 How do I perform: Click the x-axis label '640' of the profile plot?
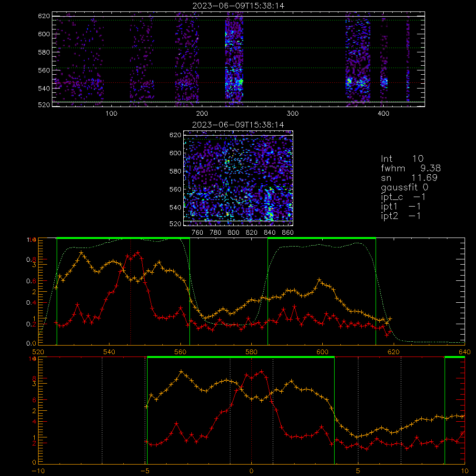pyautogui.click(x=465, y=352)
